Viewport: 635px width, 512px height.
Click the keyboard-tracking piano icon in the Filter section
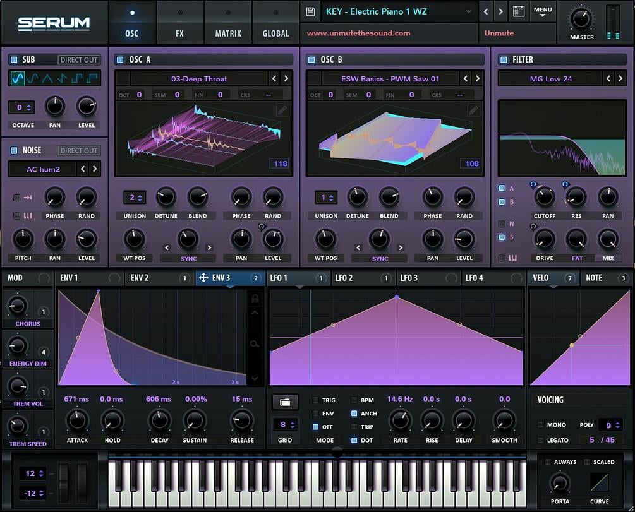point(513,258)
